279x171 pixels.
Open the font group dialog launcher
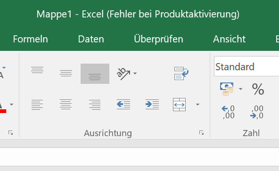coord(10,133)
